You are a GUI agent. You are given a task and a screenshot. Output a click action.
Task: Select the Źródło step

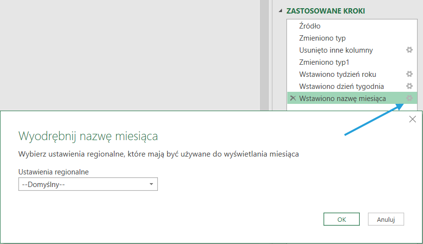click(x=310, y=26)
